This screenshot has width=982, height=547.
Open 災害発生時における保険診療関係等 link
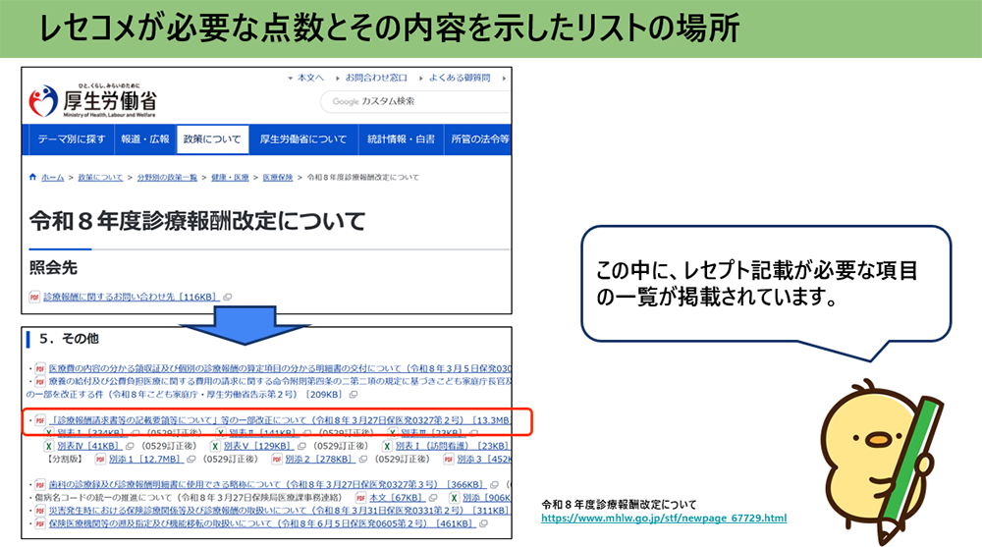tap(279, 511)
